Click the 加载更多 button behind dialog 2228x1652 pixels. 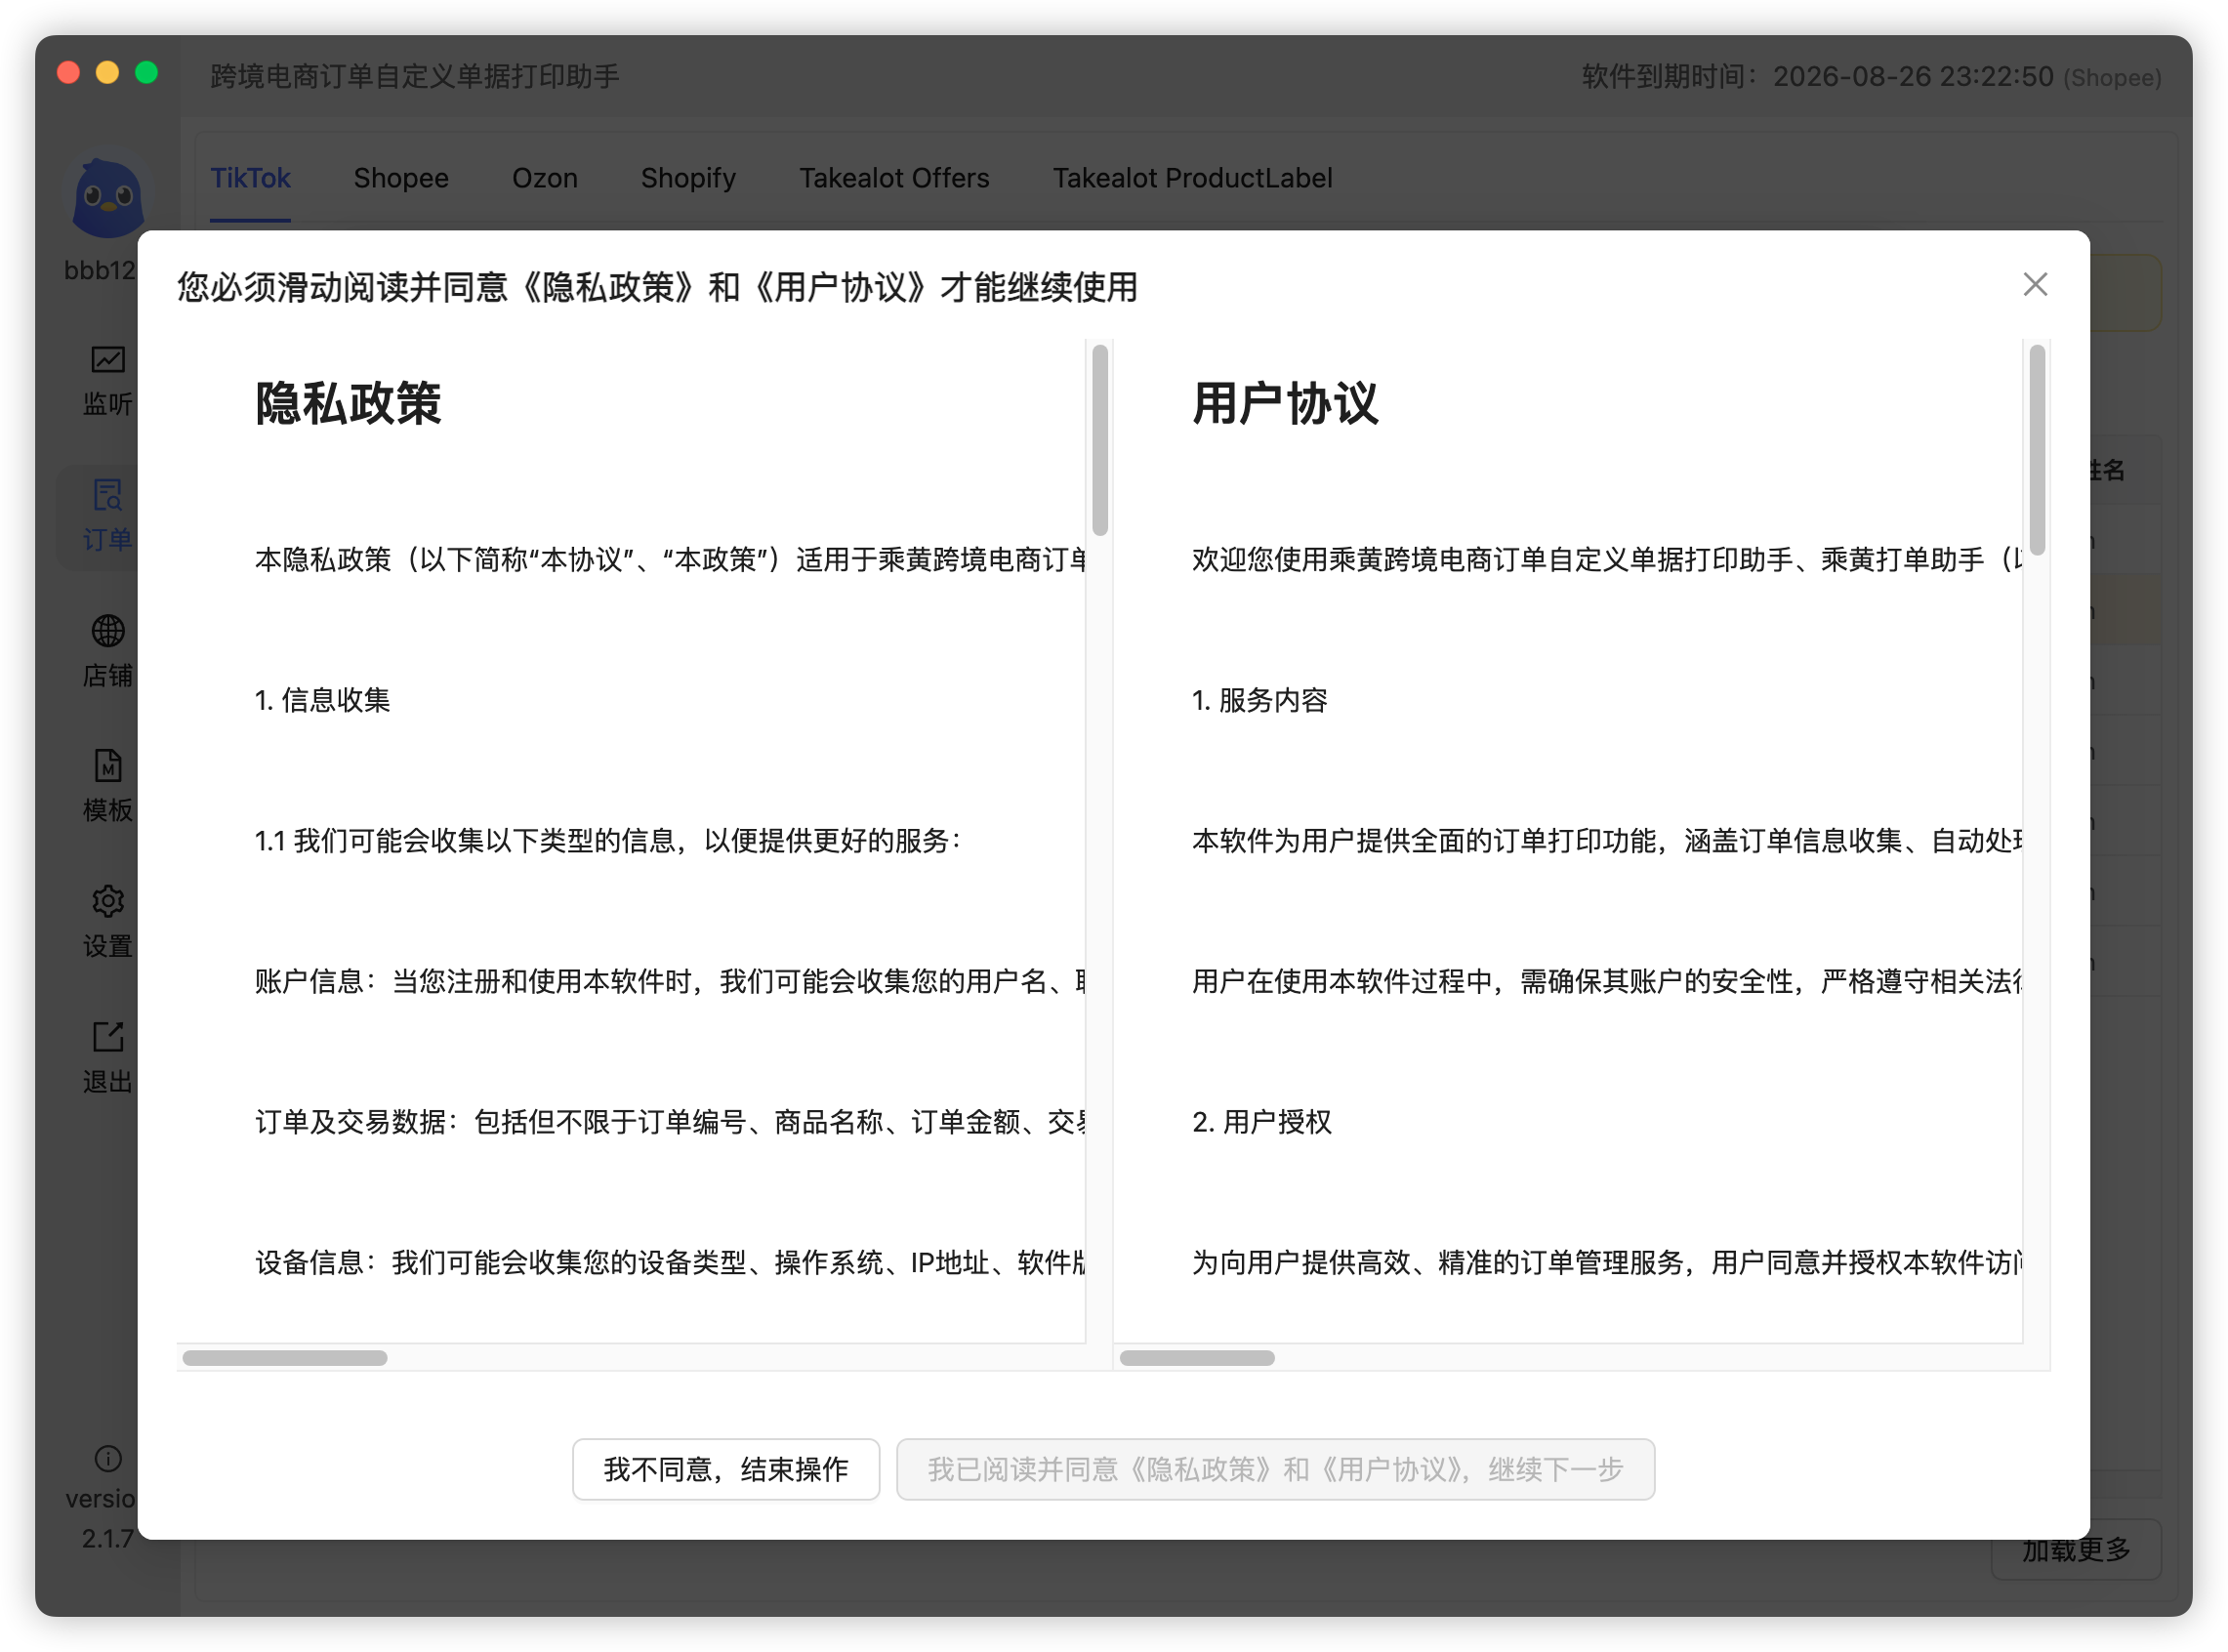2076,1550
